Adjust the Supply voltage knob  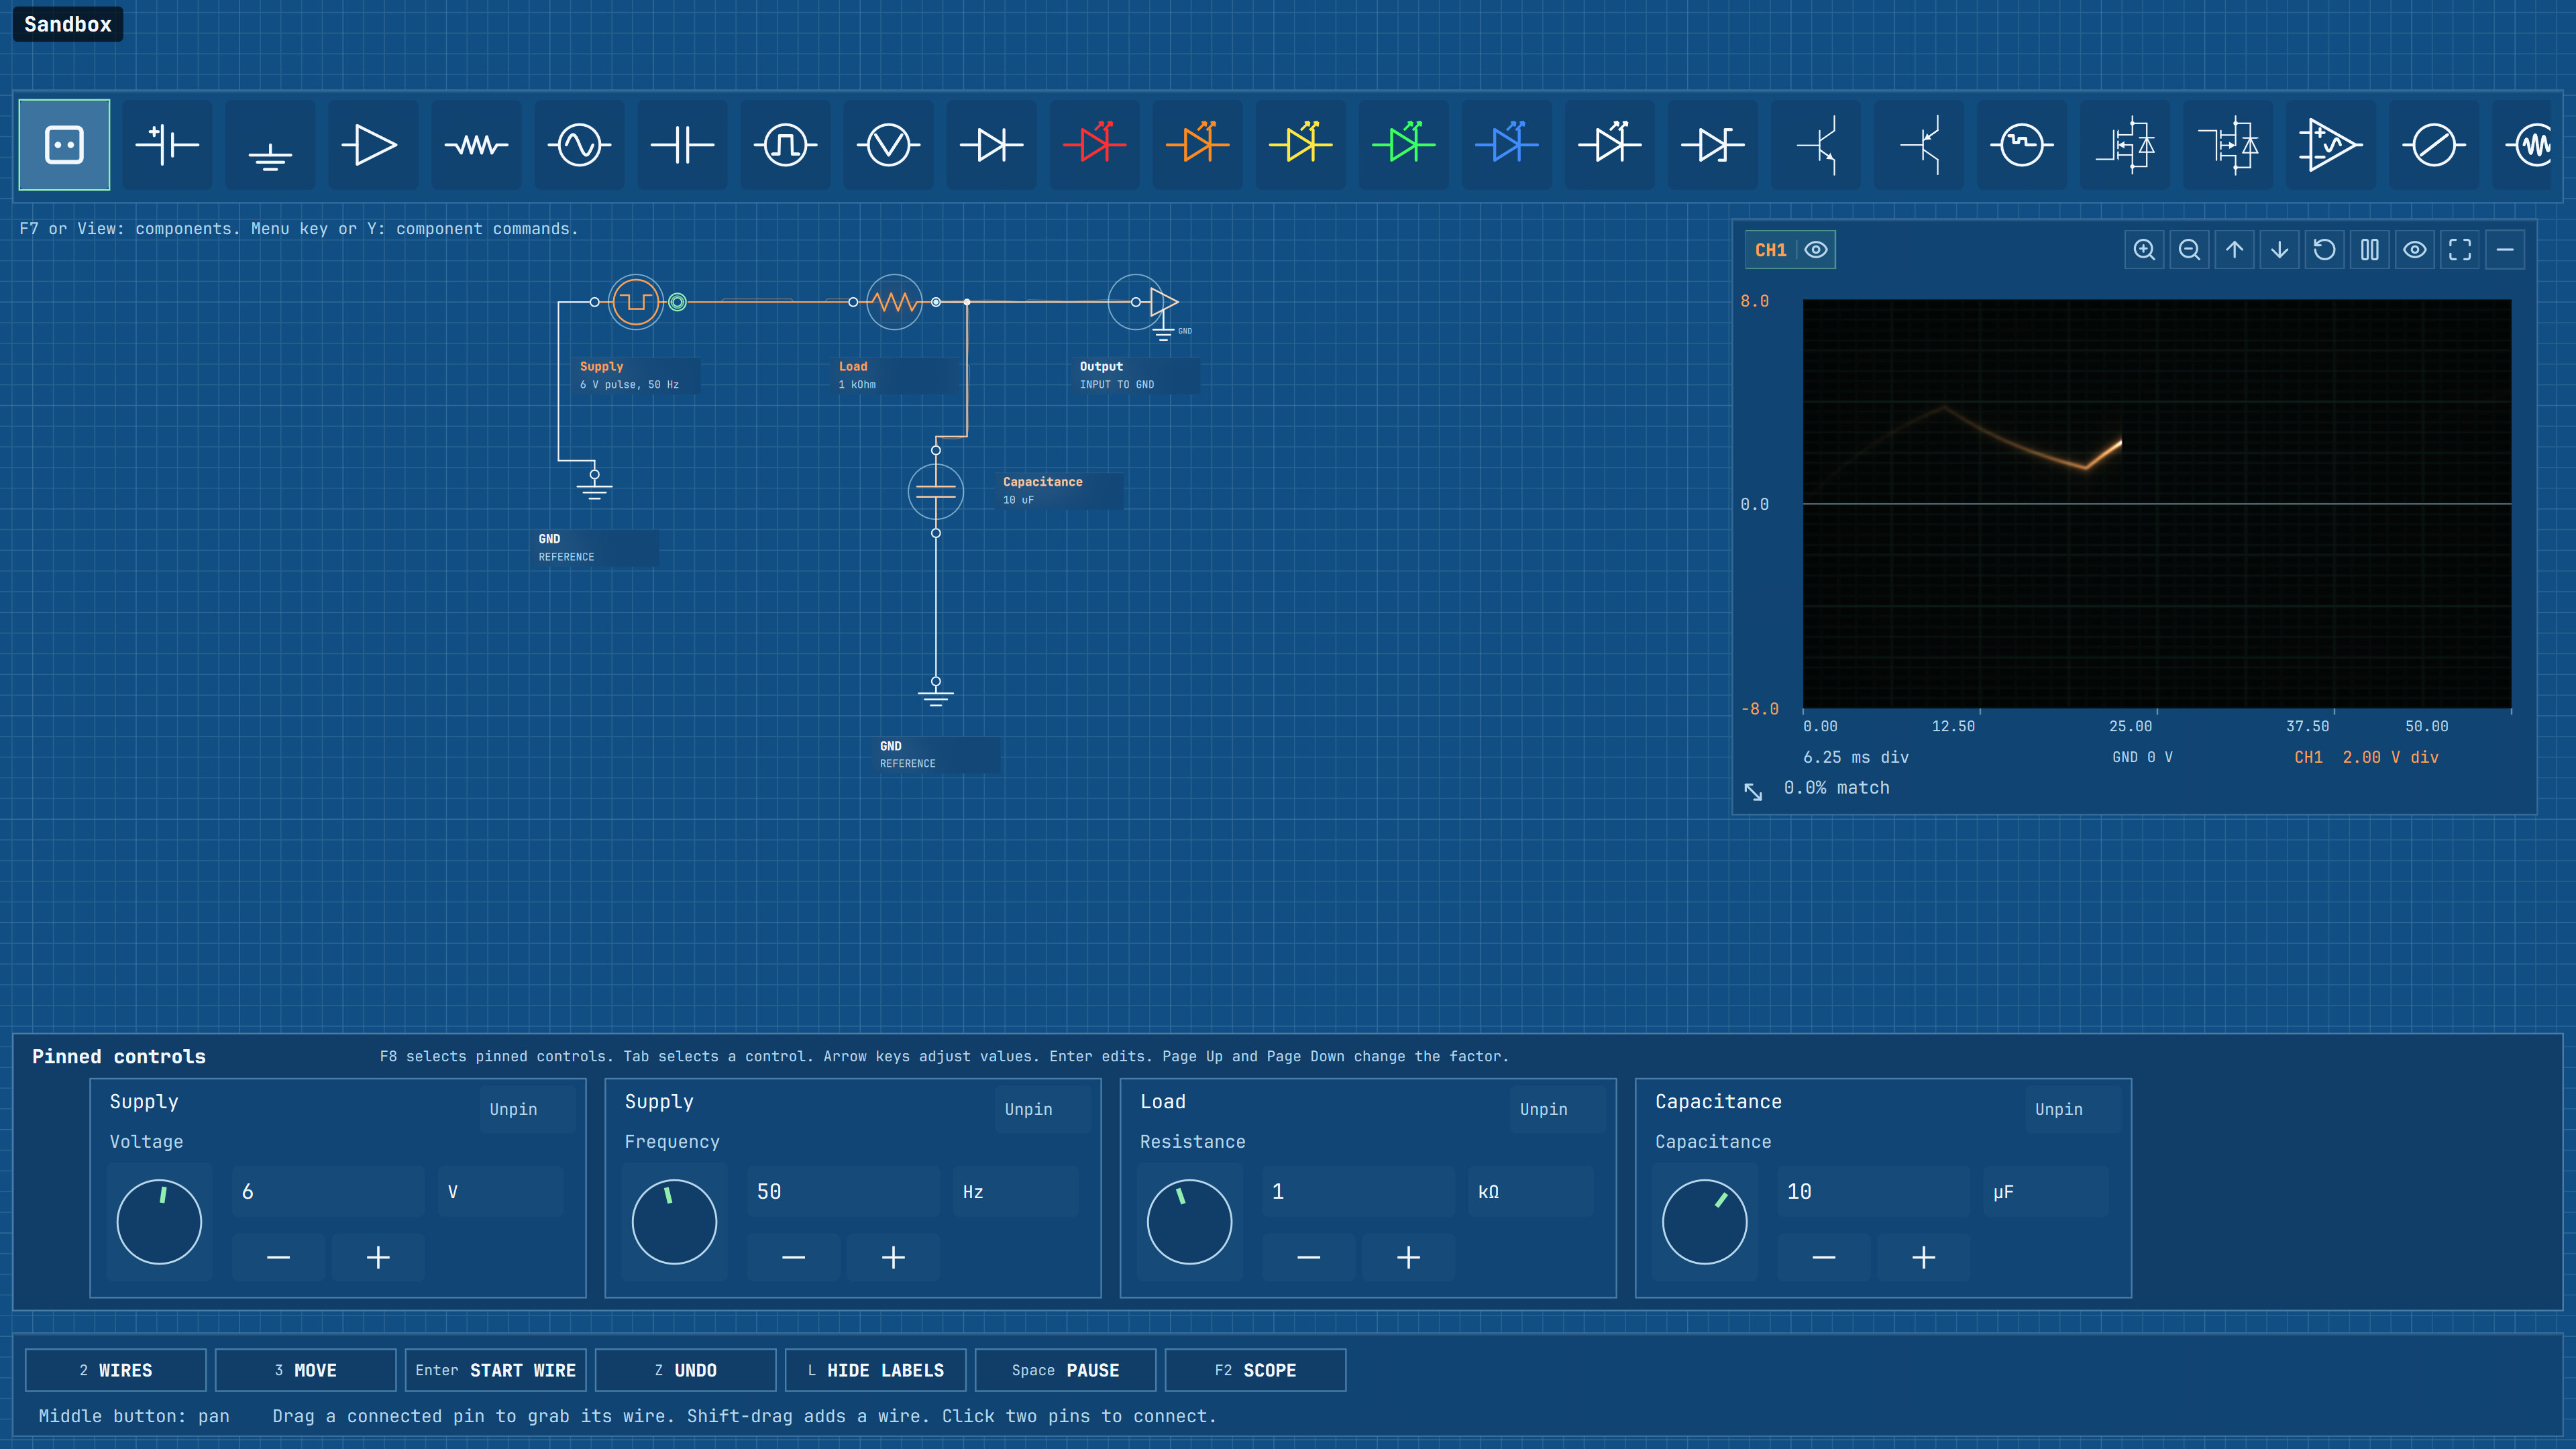(159, 1222)
